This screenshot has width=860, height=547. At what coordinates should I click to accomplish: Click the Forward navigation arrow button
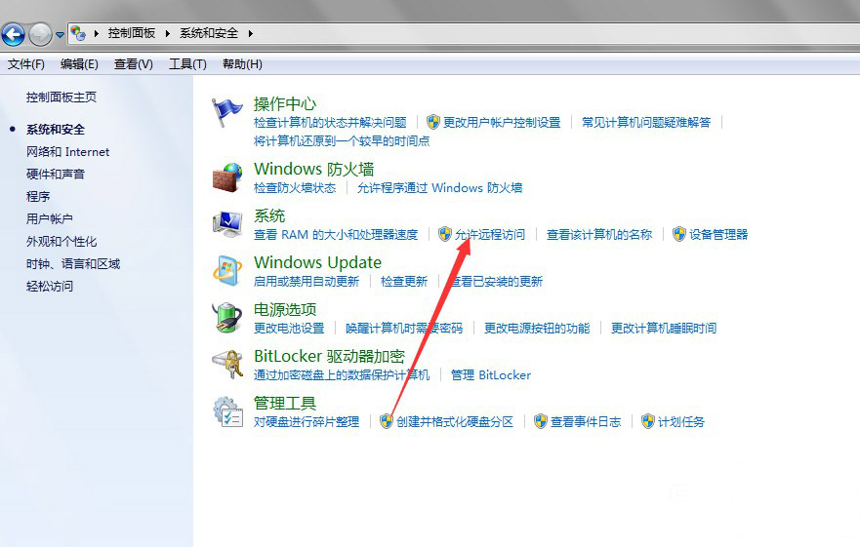click(x=40, y=34)
